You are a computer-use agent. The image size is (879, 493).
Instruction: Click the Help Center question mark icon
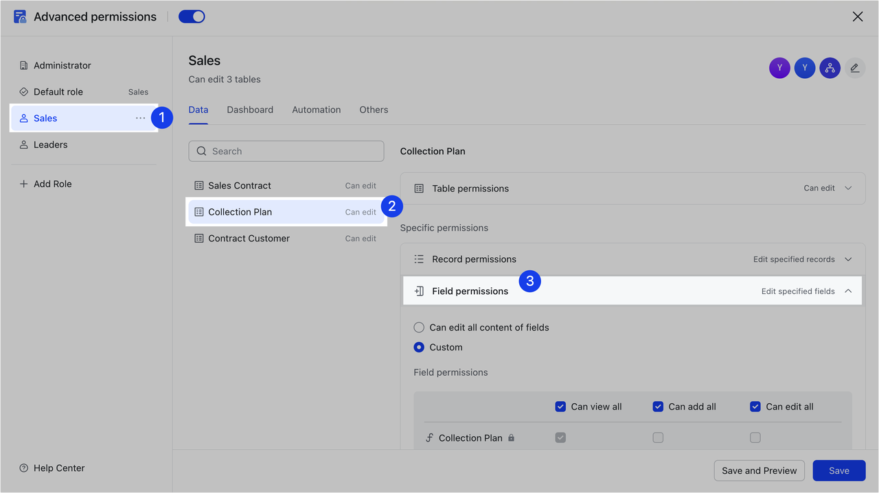24,468
